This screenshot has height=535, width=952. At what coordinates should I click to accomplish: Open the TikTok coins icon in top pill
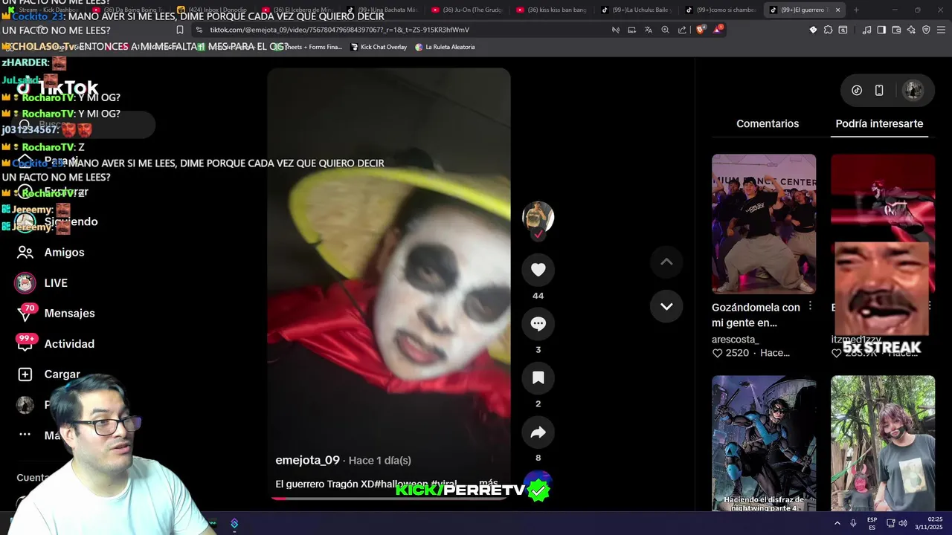857,91
